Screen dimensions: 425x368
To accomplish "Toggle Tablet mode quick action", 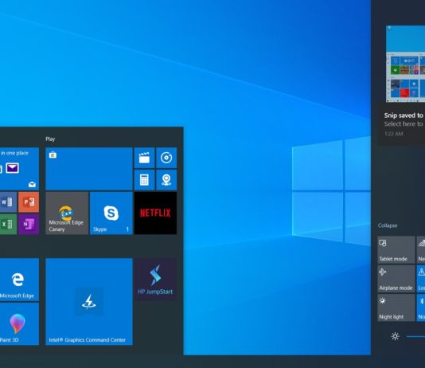I will [x=396, y=250].
